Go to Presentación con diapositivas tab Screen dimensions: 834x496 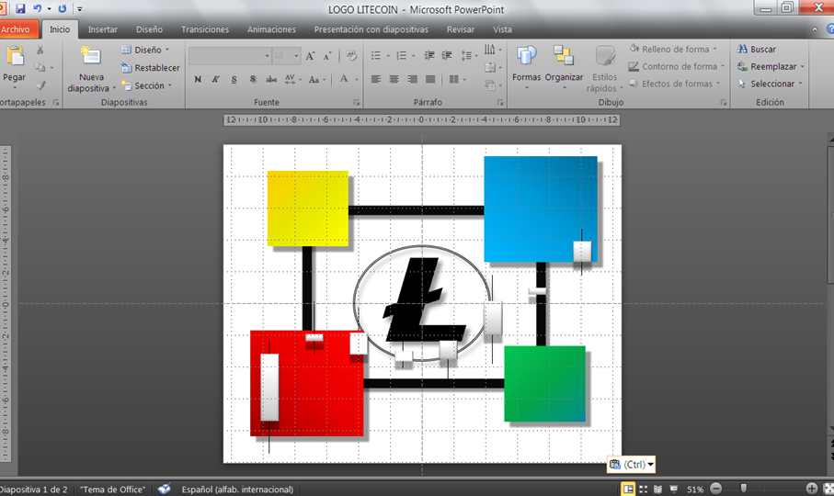pos(371,29)
